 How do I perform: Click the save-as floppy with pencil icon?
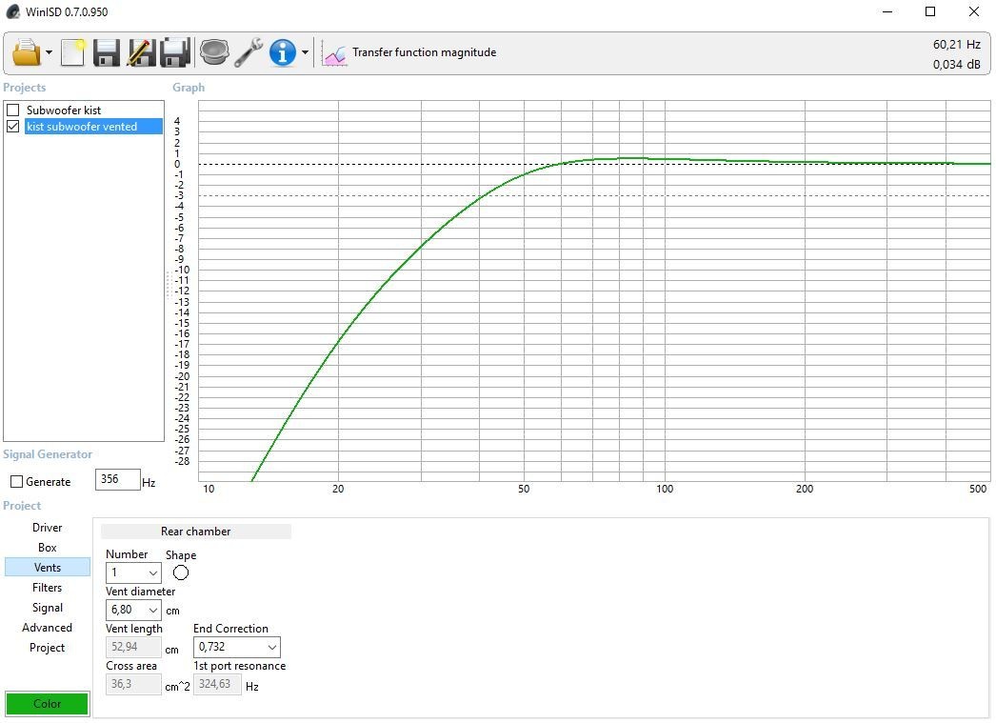pyautogui.click(x=141, y=52)
